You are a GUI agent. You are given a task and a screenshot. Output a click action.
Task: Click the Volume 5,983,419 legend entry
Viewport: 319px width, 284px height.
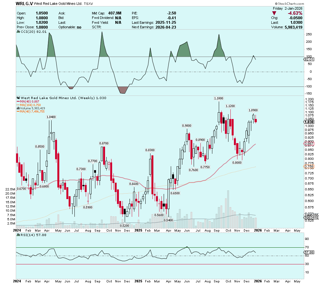(31, 108)
